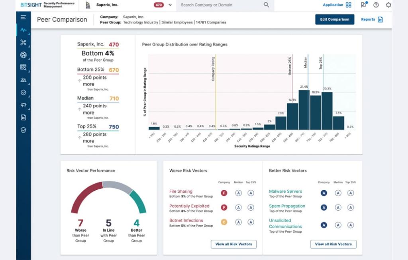Viewport: 408px width, 260px height.
Task: Open the help question-mark icon
Action: point(375,5)
